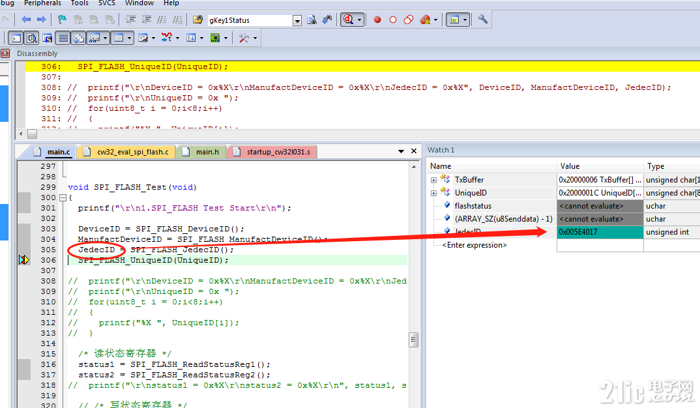This screenshot has height=408, width=700.
Task: Click the editor scroll up arrow
Action: click(x=414, y=166)
